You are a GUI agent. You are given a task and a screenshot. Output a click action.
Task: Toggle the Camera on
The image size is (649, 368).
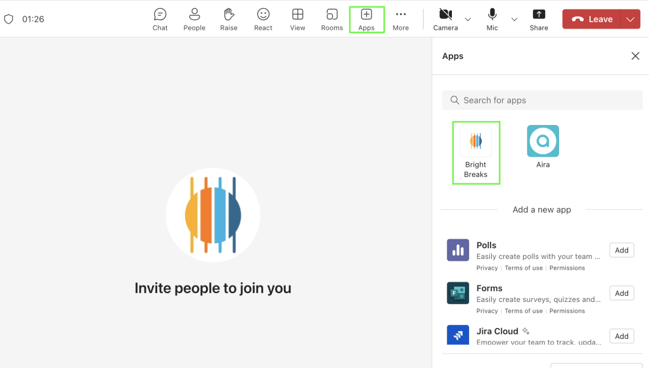pyautogui.click(x=446, y=19)
